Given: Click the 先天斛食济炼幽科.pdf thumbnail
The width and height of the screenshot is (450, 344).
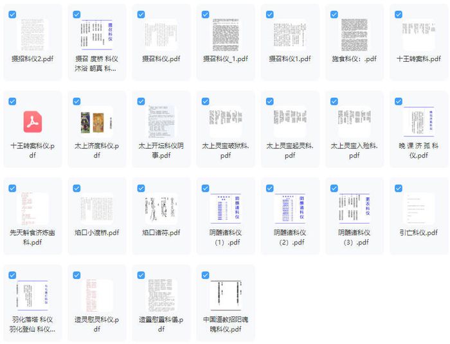Looking at the screenshot, I should point(32,208).
